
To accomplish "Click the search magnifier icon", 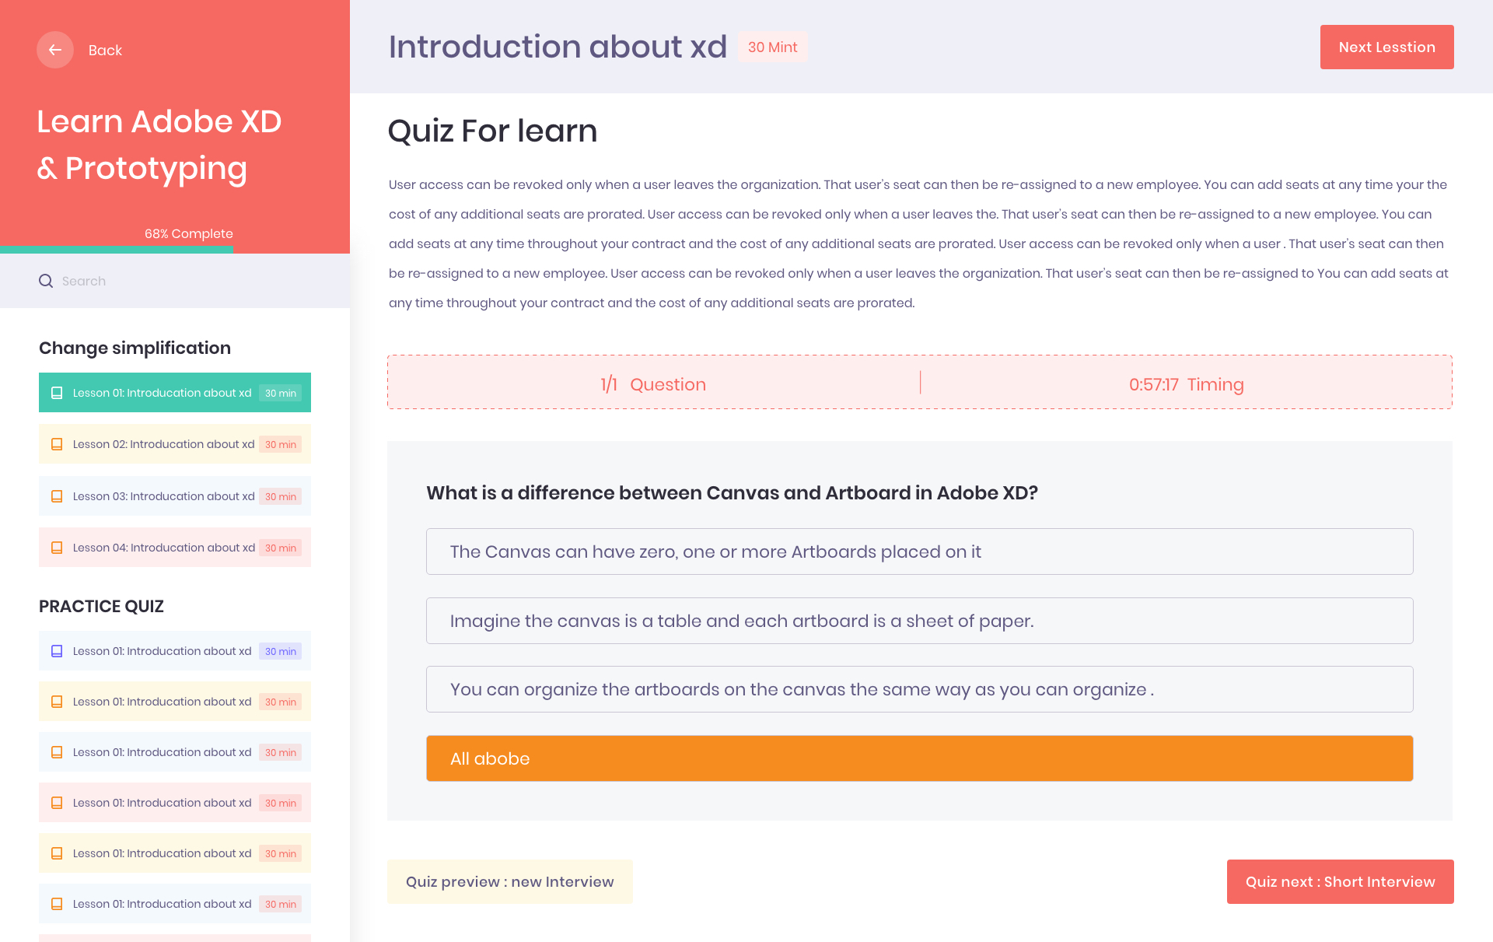I will coord(46,281).
